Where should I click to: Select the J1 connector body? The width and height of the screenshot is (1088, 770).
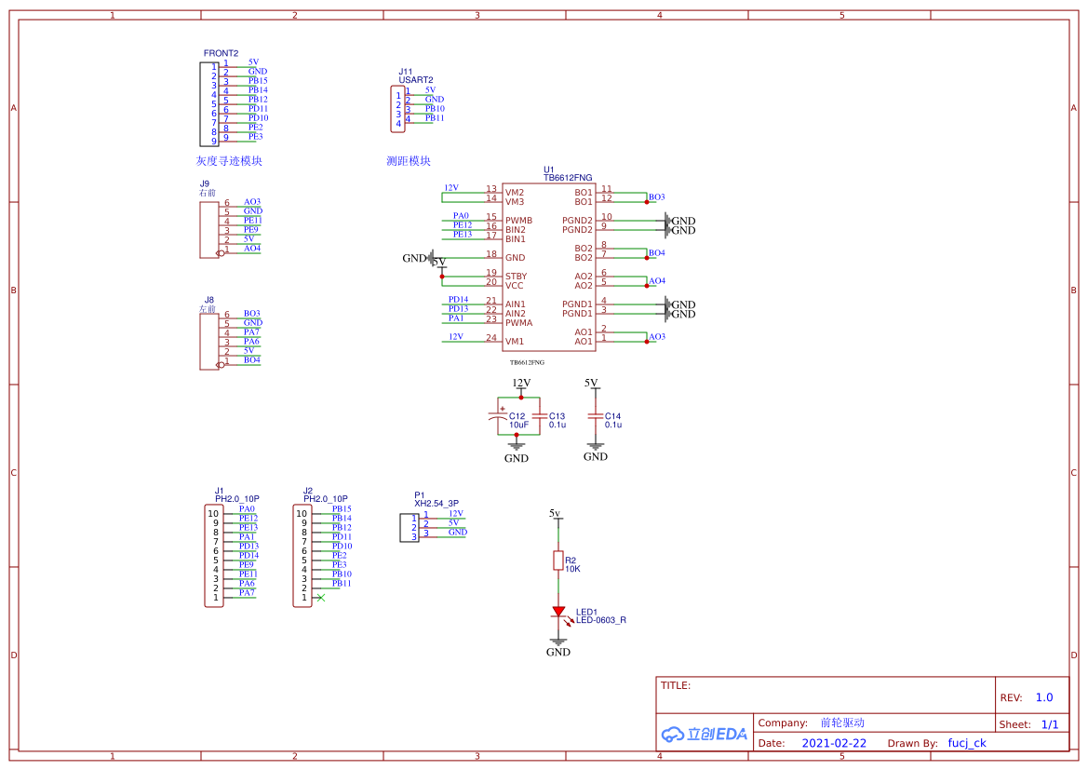[214, 556]
